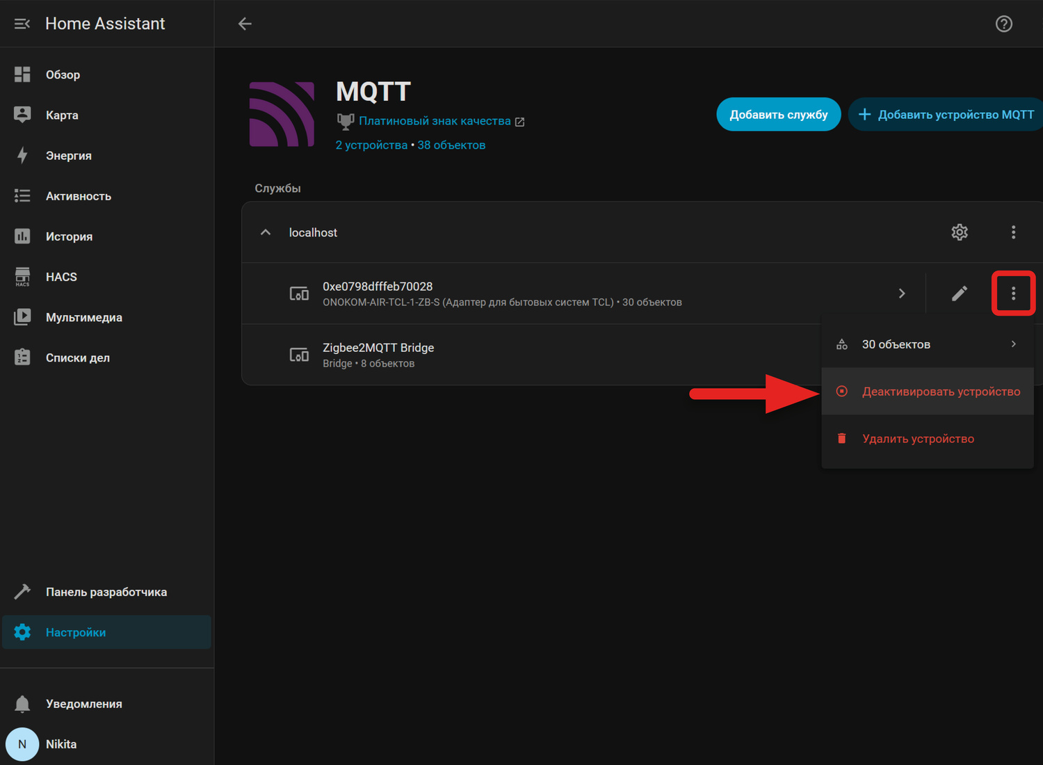The width and height of the screenshot is (1043, 765).
Task: Click the Панель разработчика hammer icon
Action: (22, 592)
